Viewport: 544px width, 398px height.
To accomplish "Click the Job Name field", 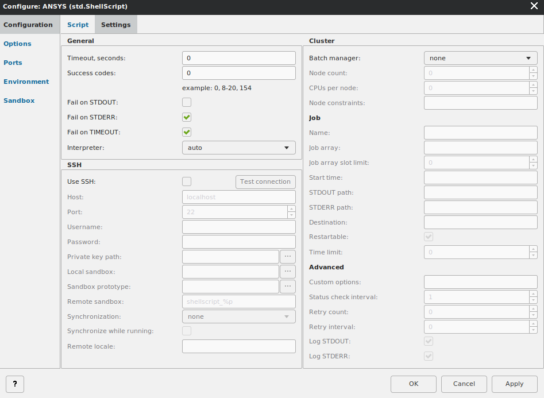I will coord(480,133).
